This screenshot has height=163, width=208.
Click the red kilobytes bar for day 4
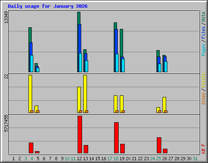[x=31, y=148]
